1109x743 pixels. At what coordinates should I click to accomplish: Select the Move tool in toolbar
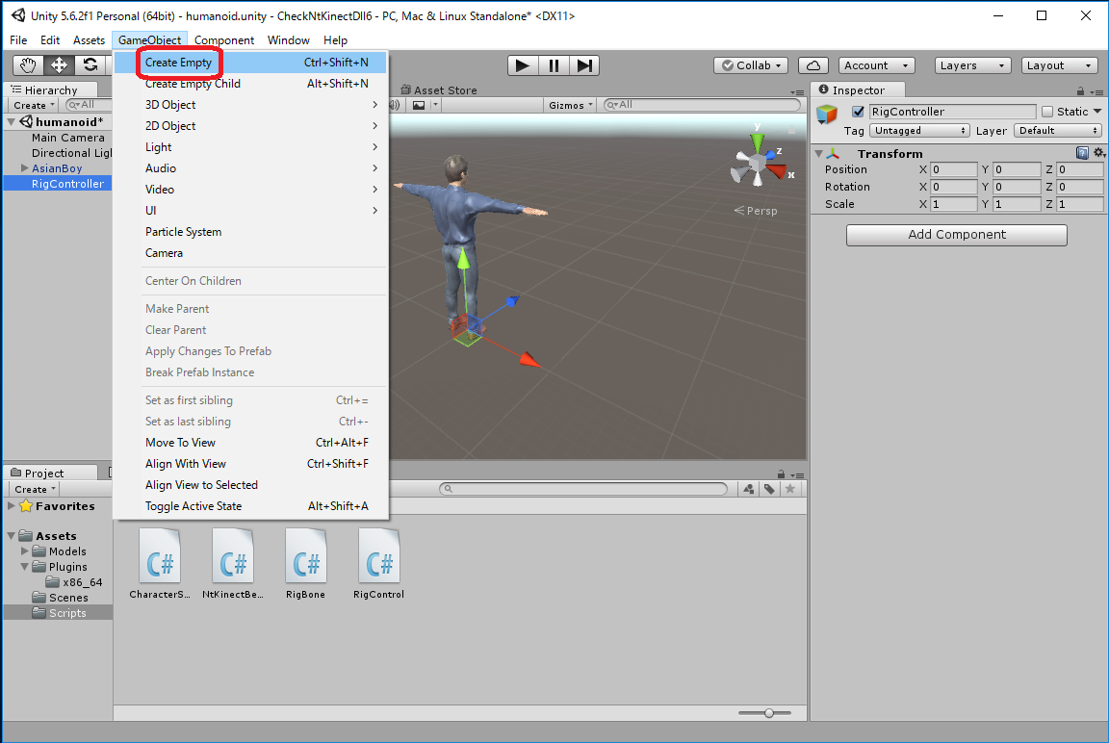59,65
